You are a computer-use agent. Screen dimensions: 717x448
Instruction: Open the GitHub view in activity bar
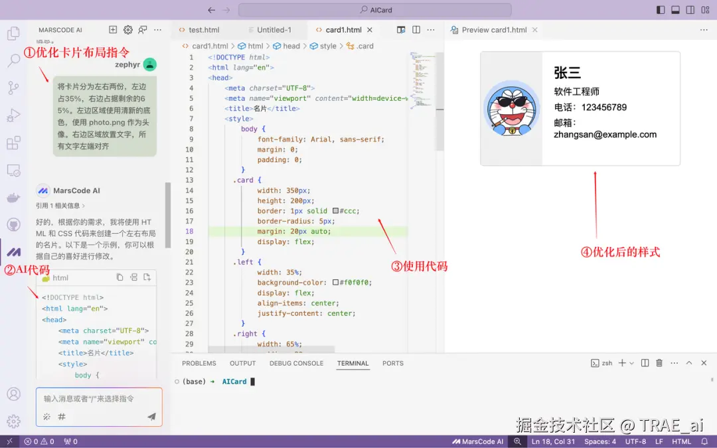tap(14, 224)
